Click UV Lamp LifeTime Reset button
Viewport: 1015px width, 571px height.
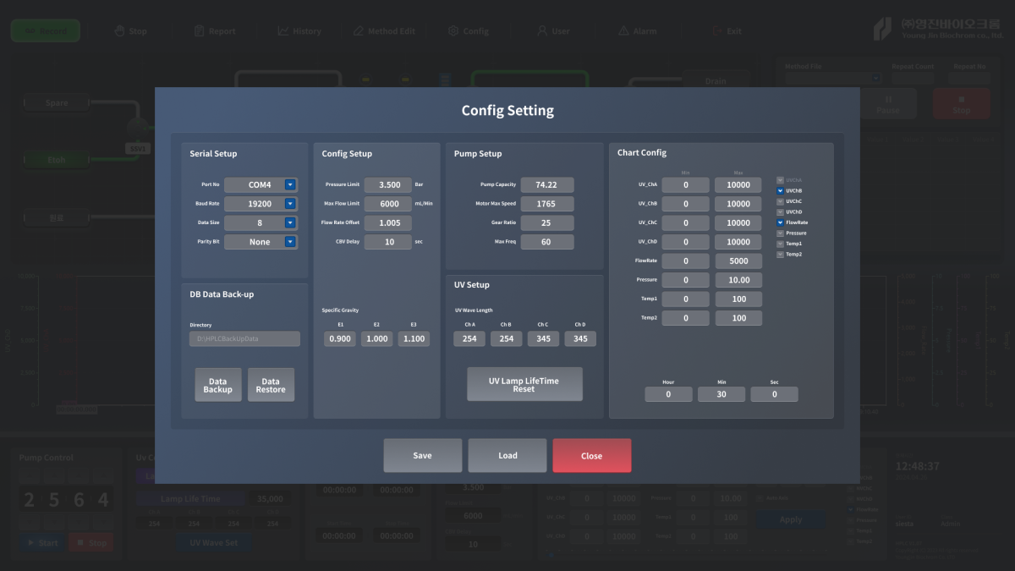[x=524, y=384]
